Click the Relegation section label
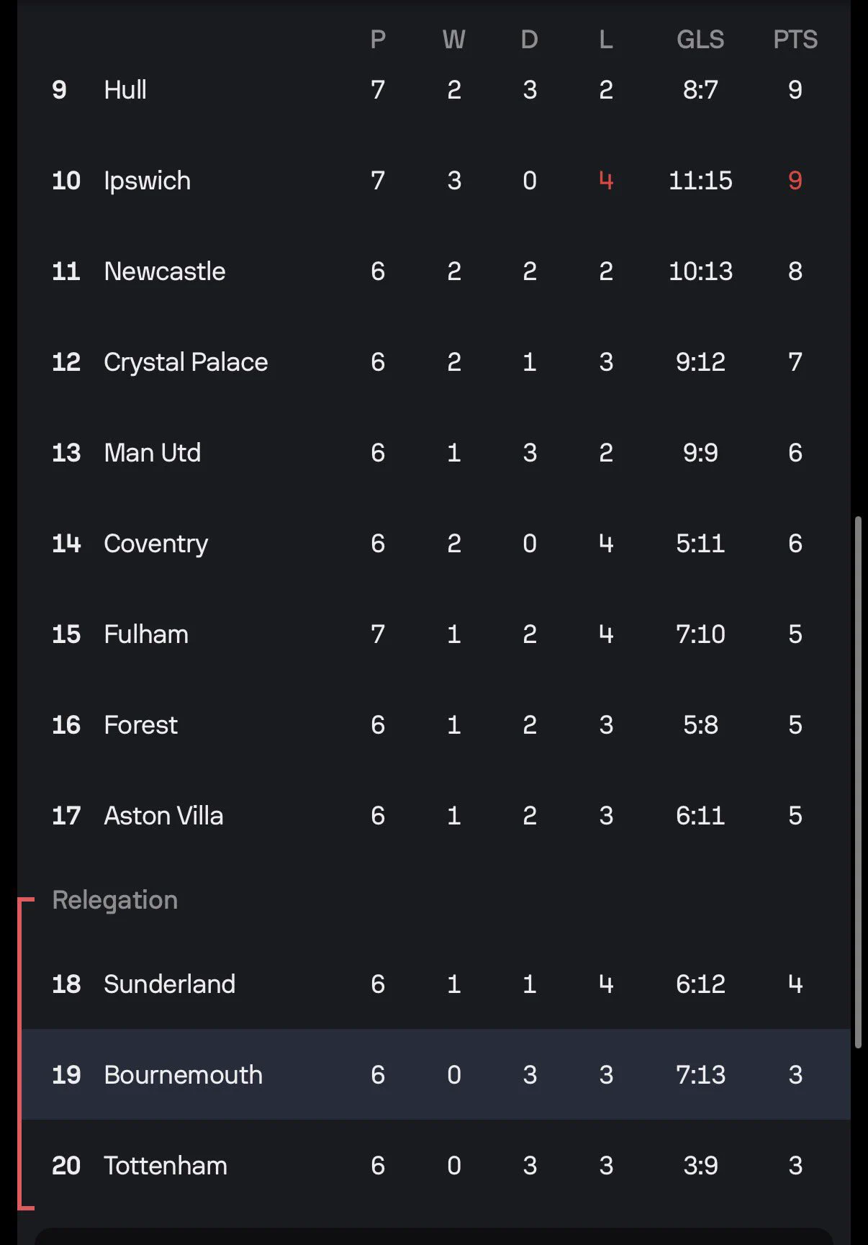This screenshot has width=868, height=1245. pyautogui.click(x=115, y=900)
